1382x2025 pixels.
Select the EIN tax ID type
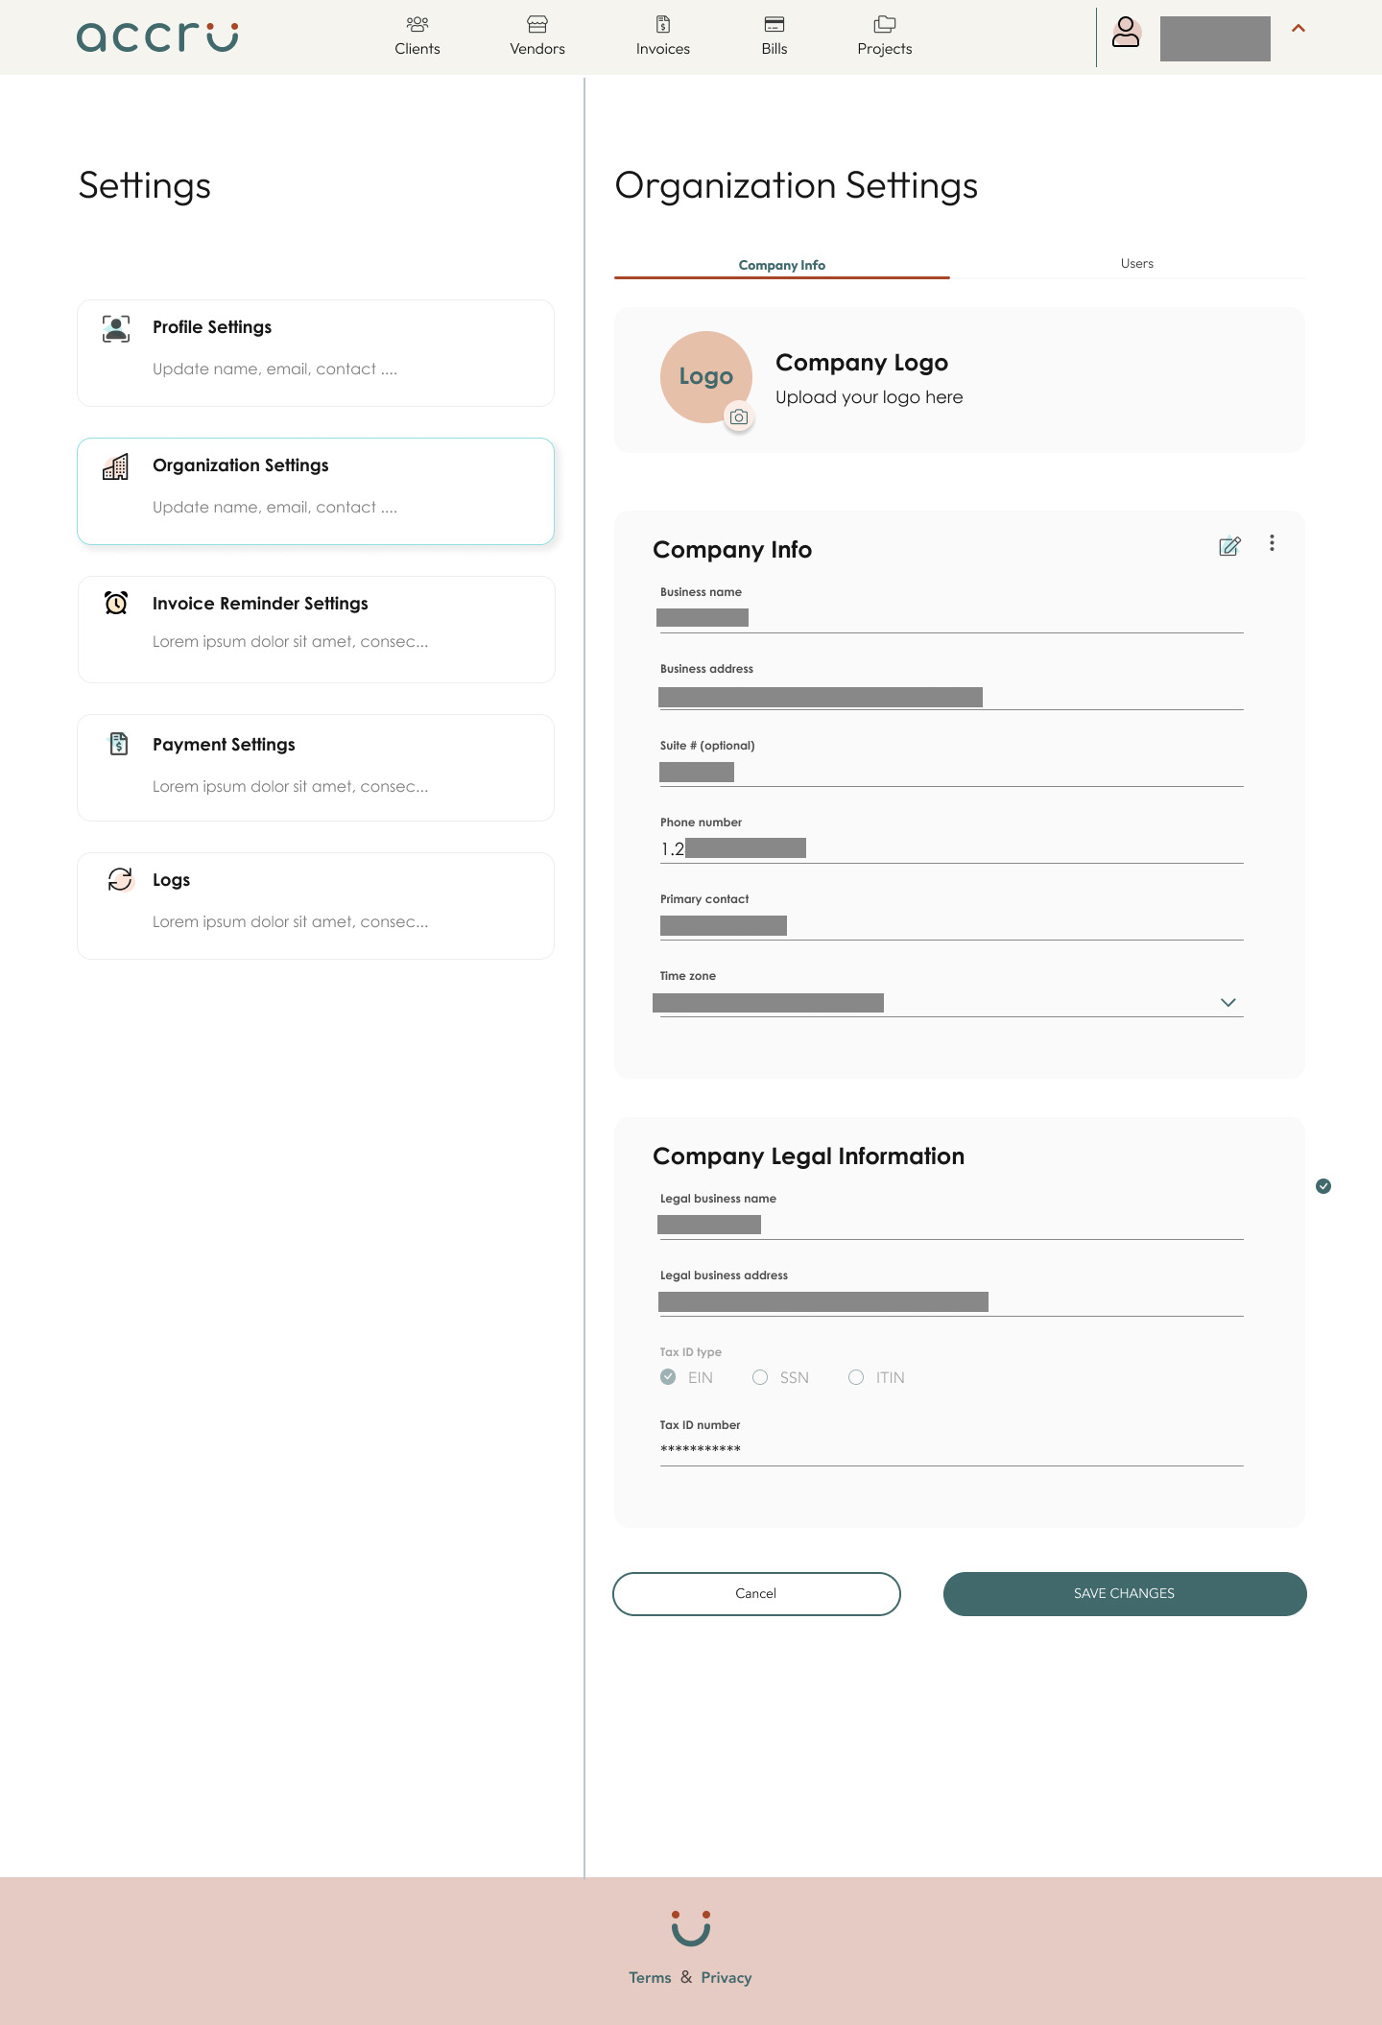[669, 1377]
